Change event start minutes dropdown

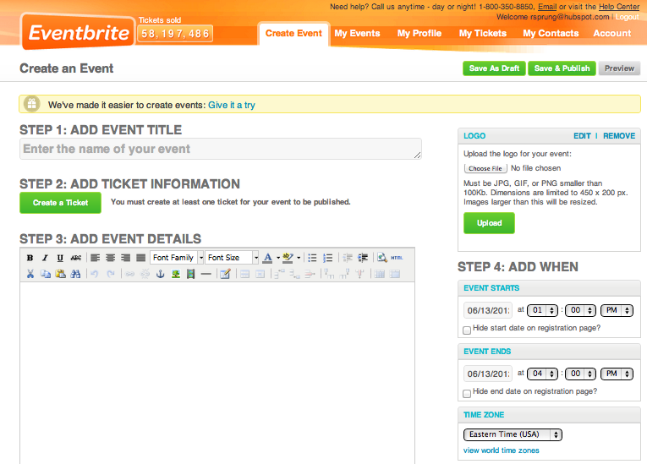pyautogui.click(x=580, y=310)
